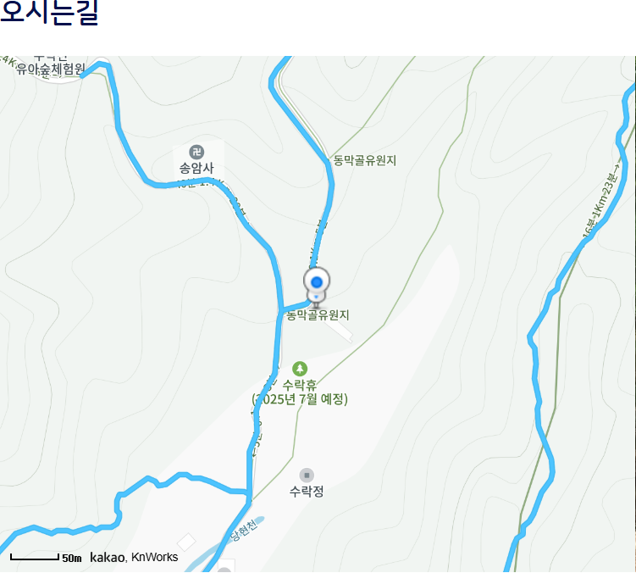Select the partially hidden gray icon at bottom edge

point(224,570)
